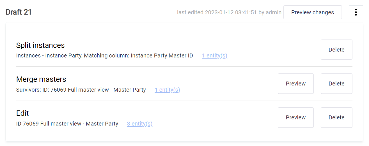Click the admin username text
Viewport: 369px width, 146px height.
tap(274, 12)
